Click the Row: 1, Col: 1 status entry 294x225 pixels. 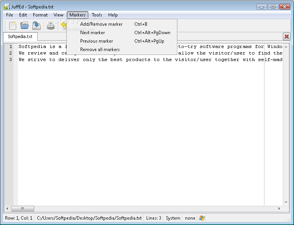[x=18, y=218]
